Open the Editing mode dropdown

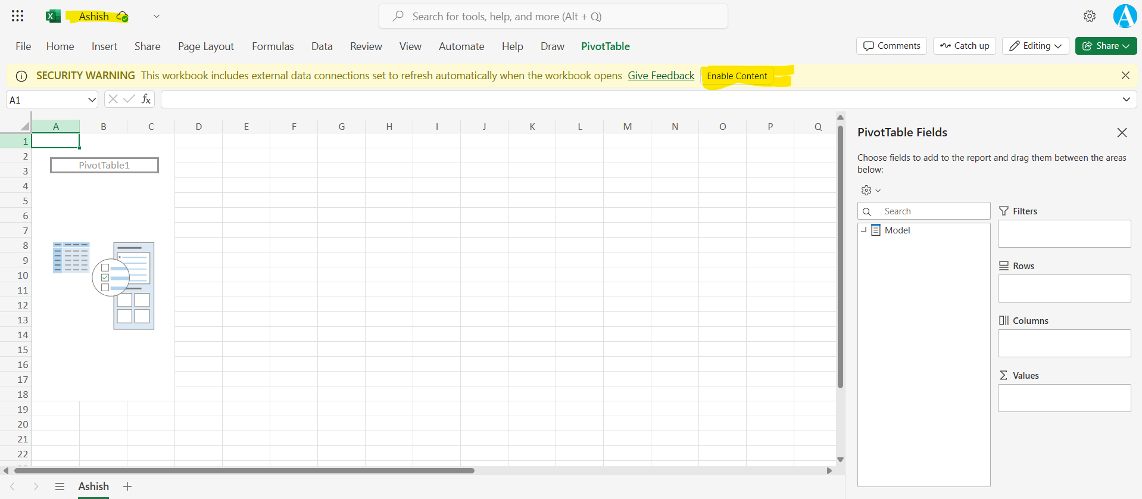click(x=1036, y=46)
